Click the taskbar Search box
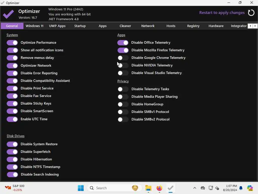This screenshot has width=258, height=194. pyautogui.click(x=115, y=188)
